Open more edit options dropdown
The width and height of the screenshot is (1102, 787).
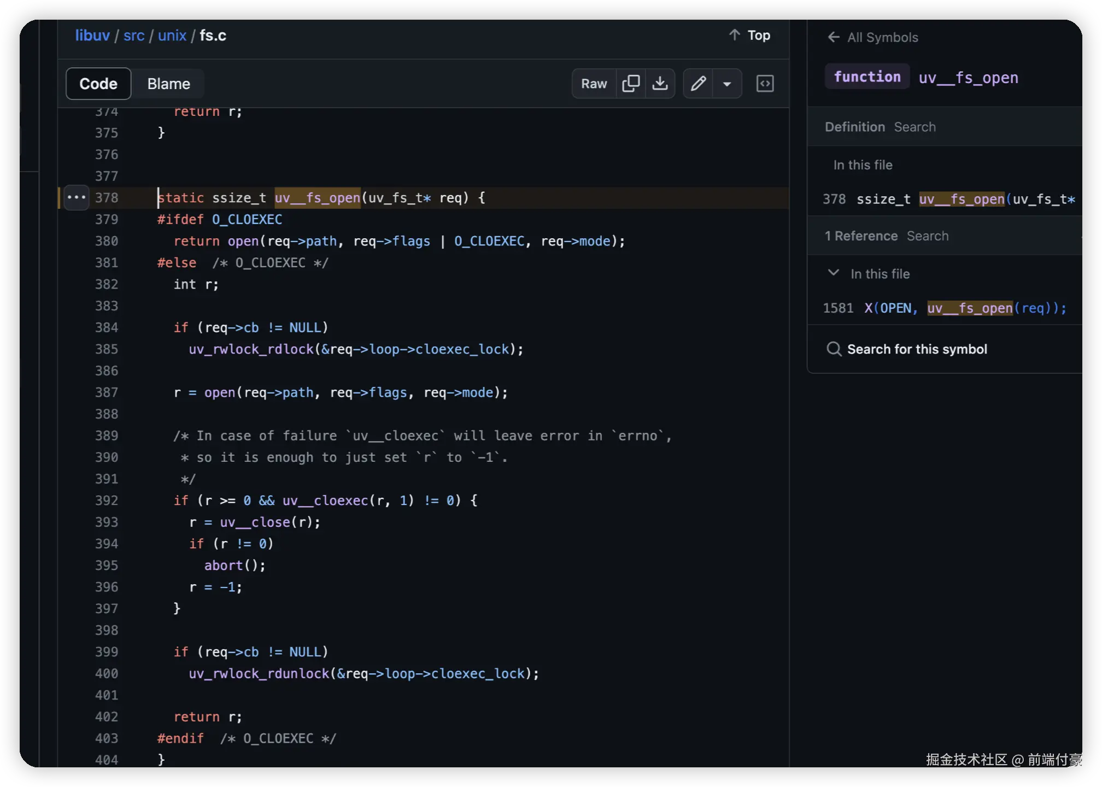[727, 84]
